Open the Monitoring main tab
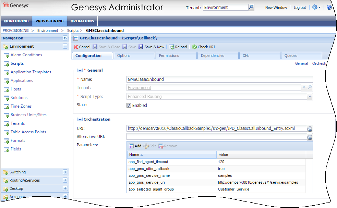 tap(16, 21)
